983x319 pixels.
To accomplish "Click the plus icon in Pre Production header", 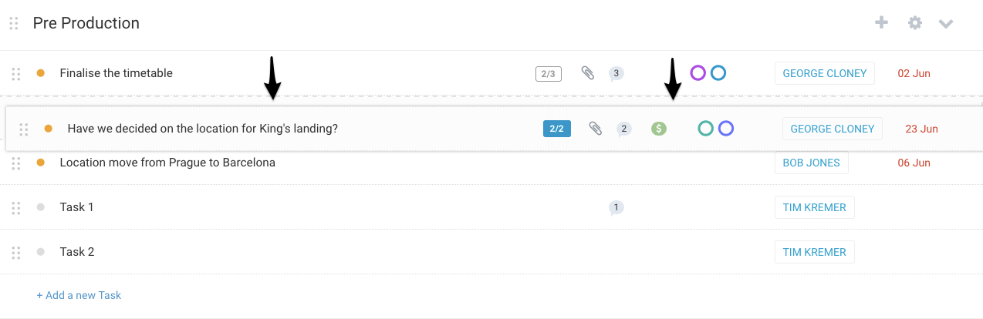I will (x=881, y=23).
